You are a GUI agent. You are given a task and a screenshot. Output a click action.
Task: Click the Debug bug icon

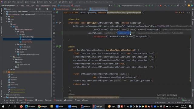[x=149, y=5]
